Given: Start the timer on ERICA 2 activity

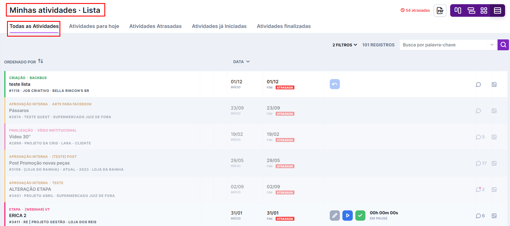Looking at the screenshot, I should 348,215.
